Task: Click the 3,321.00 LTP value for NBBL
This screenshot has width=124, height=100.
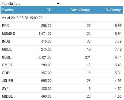Action: click(45, 57)
